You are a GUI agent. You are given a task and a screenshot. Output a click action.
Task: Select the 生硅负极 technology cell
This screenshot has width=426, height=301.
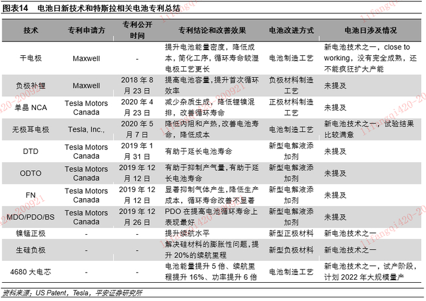coord(30,250)
